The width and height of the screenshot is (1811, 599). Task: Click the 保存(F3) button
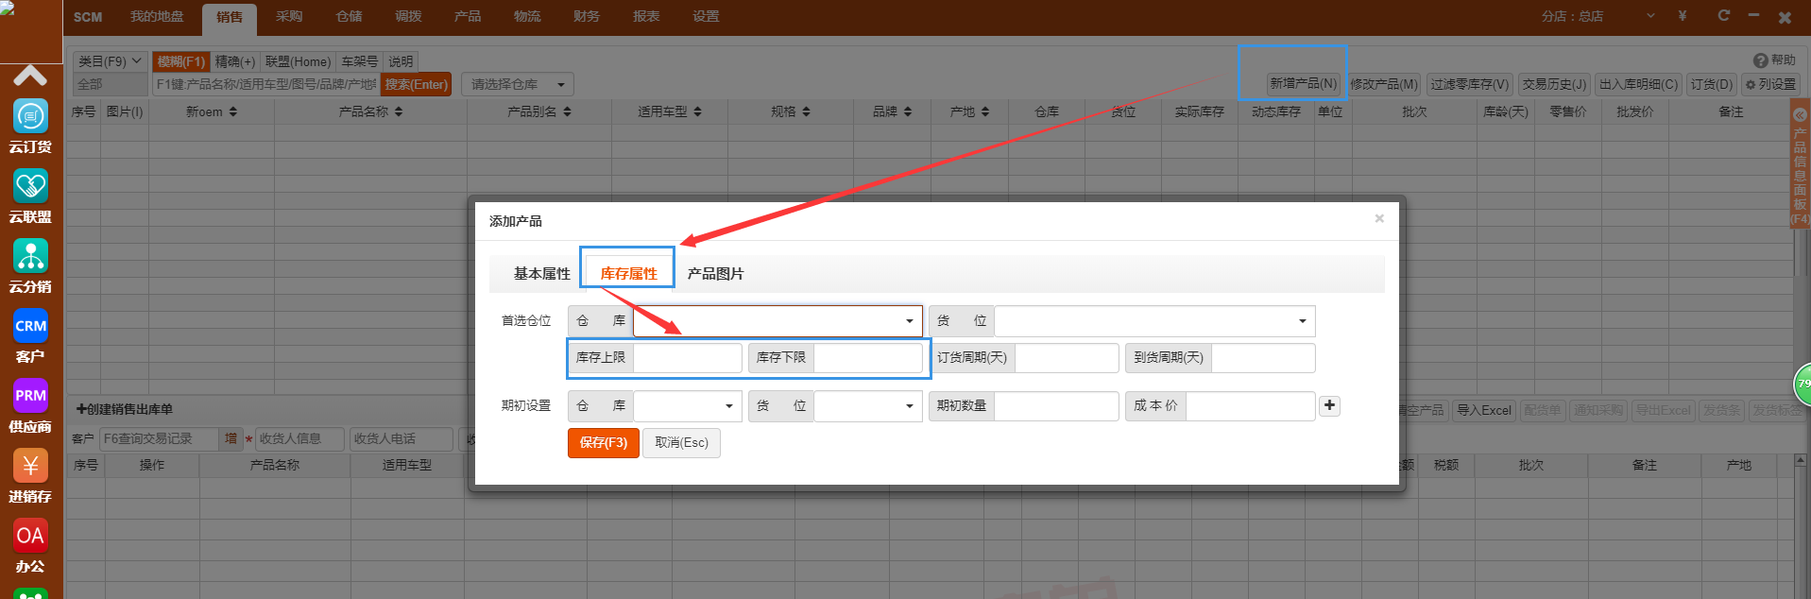coord(603,443)
